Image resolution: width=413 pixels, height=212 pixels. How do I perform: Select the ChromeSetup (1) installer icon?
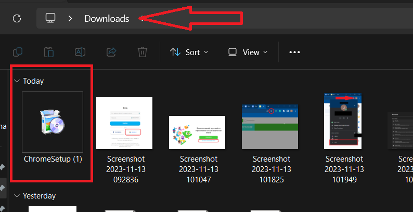click(53, 122)
